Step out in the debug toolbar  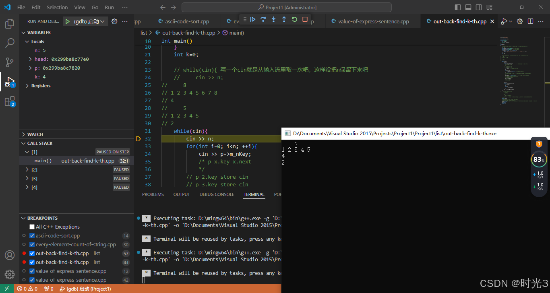pyautogui.click(x=284, y=19)
